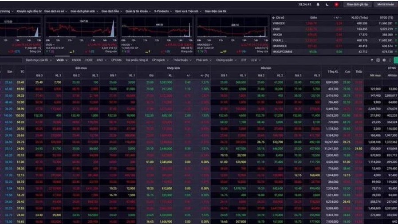Screen dimensions: 398x224
Task: Open the board settings gear icon
Action: coord(384,60)
